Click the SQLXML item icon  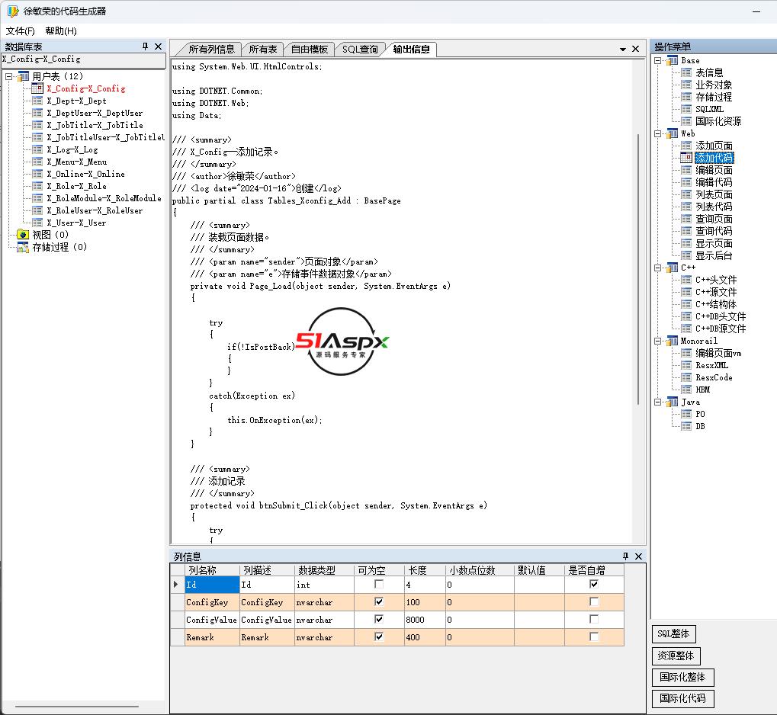click(x=686, y=109)
